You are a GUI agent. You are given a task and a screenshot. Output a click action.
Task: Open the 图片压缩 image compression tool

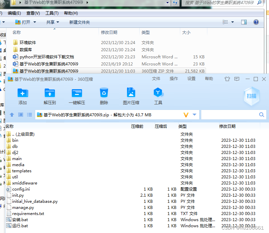coord(131,92)
